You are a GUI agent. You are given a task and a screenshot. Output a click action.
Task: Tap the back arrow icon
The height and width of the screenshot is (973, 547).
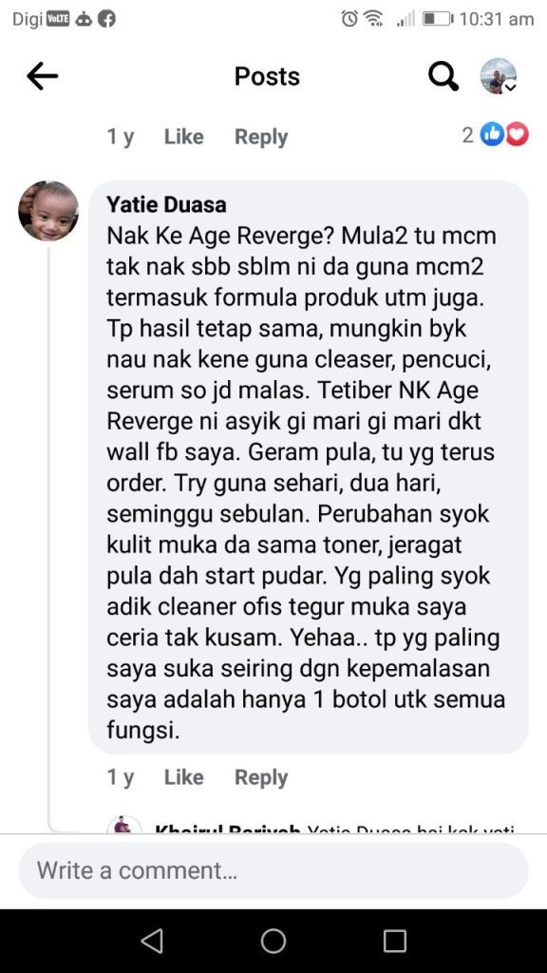pos(42,76)
